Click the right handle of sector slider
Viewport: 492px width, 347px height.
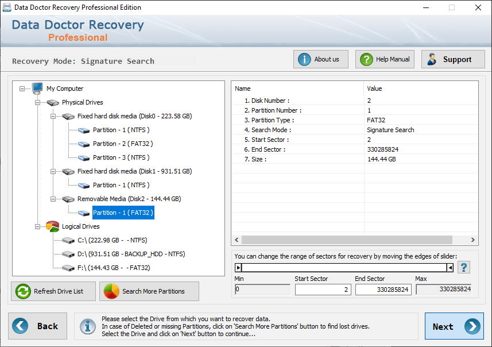click(450, 268)
